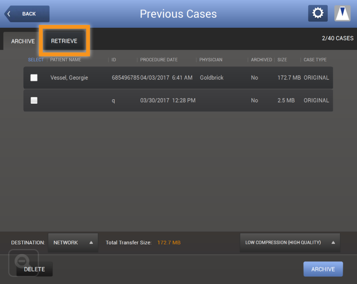Click the date 03/30/2017 12:28 PM
This screenshot has height=284, width=357.
tap(168, 100)
